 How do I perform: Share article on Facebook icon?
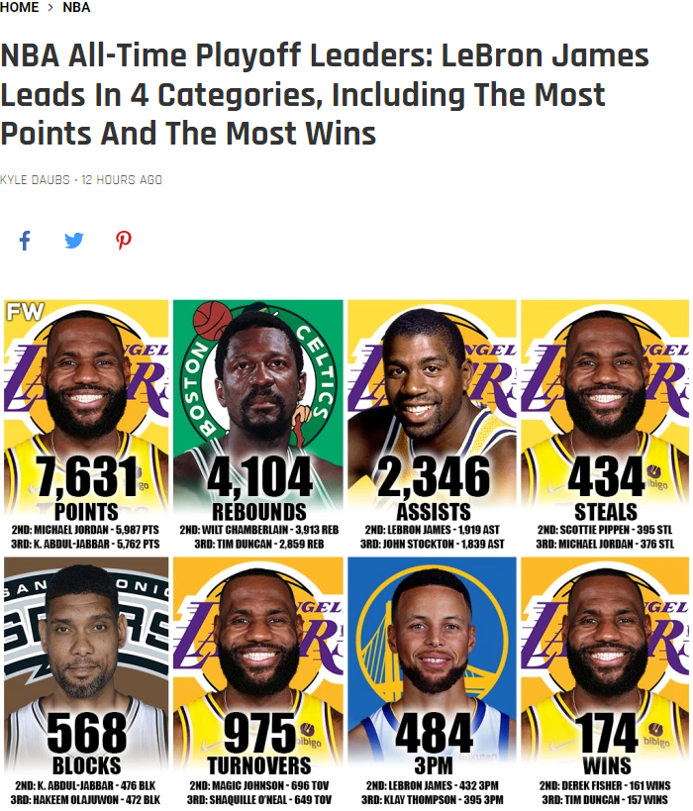(25, 241)
